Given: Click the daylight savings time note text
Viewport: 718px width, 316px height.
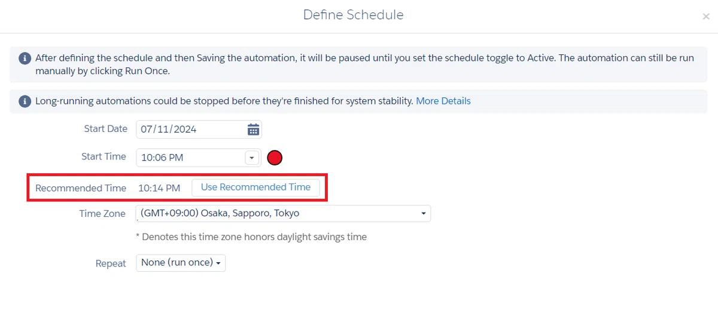Looking at the screenshot, I should coord(251,237).
